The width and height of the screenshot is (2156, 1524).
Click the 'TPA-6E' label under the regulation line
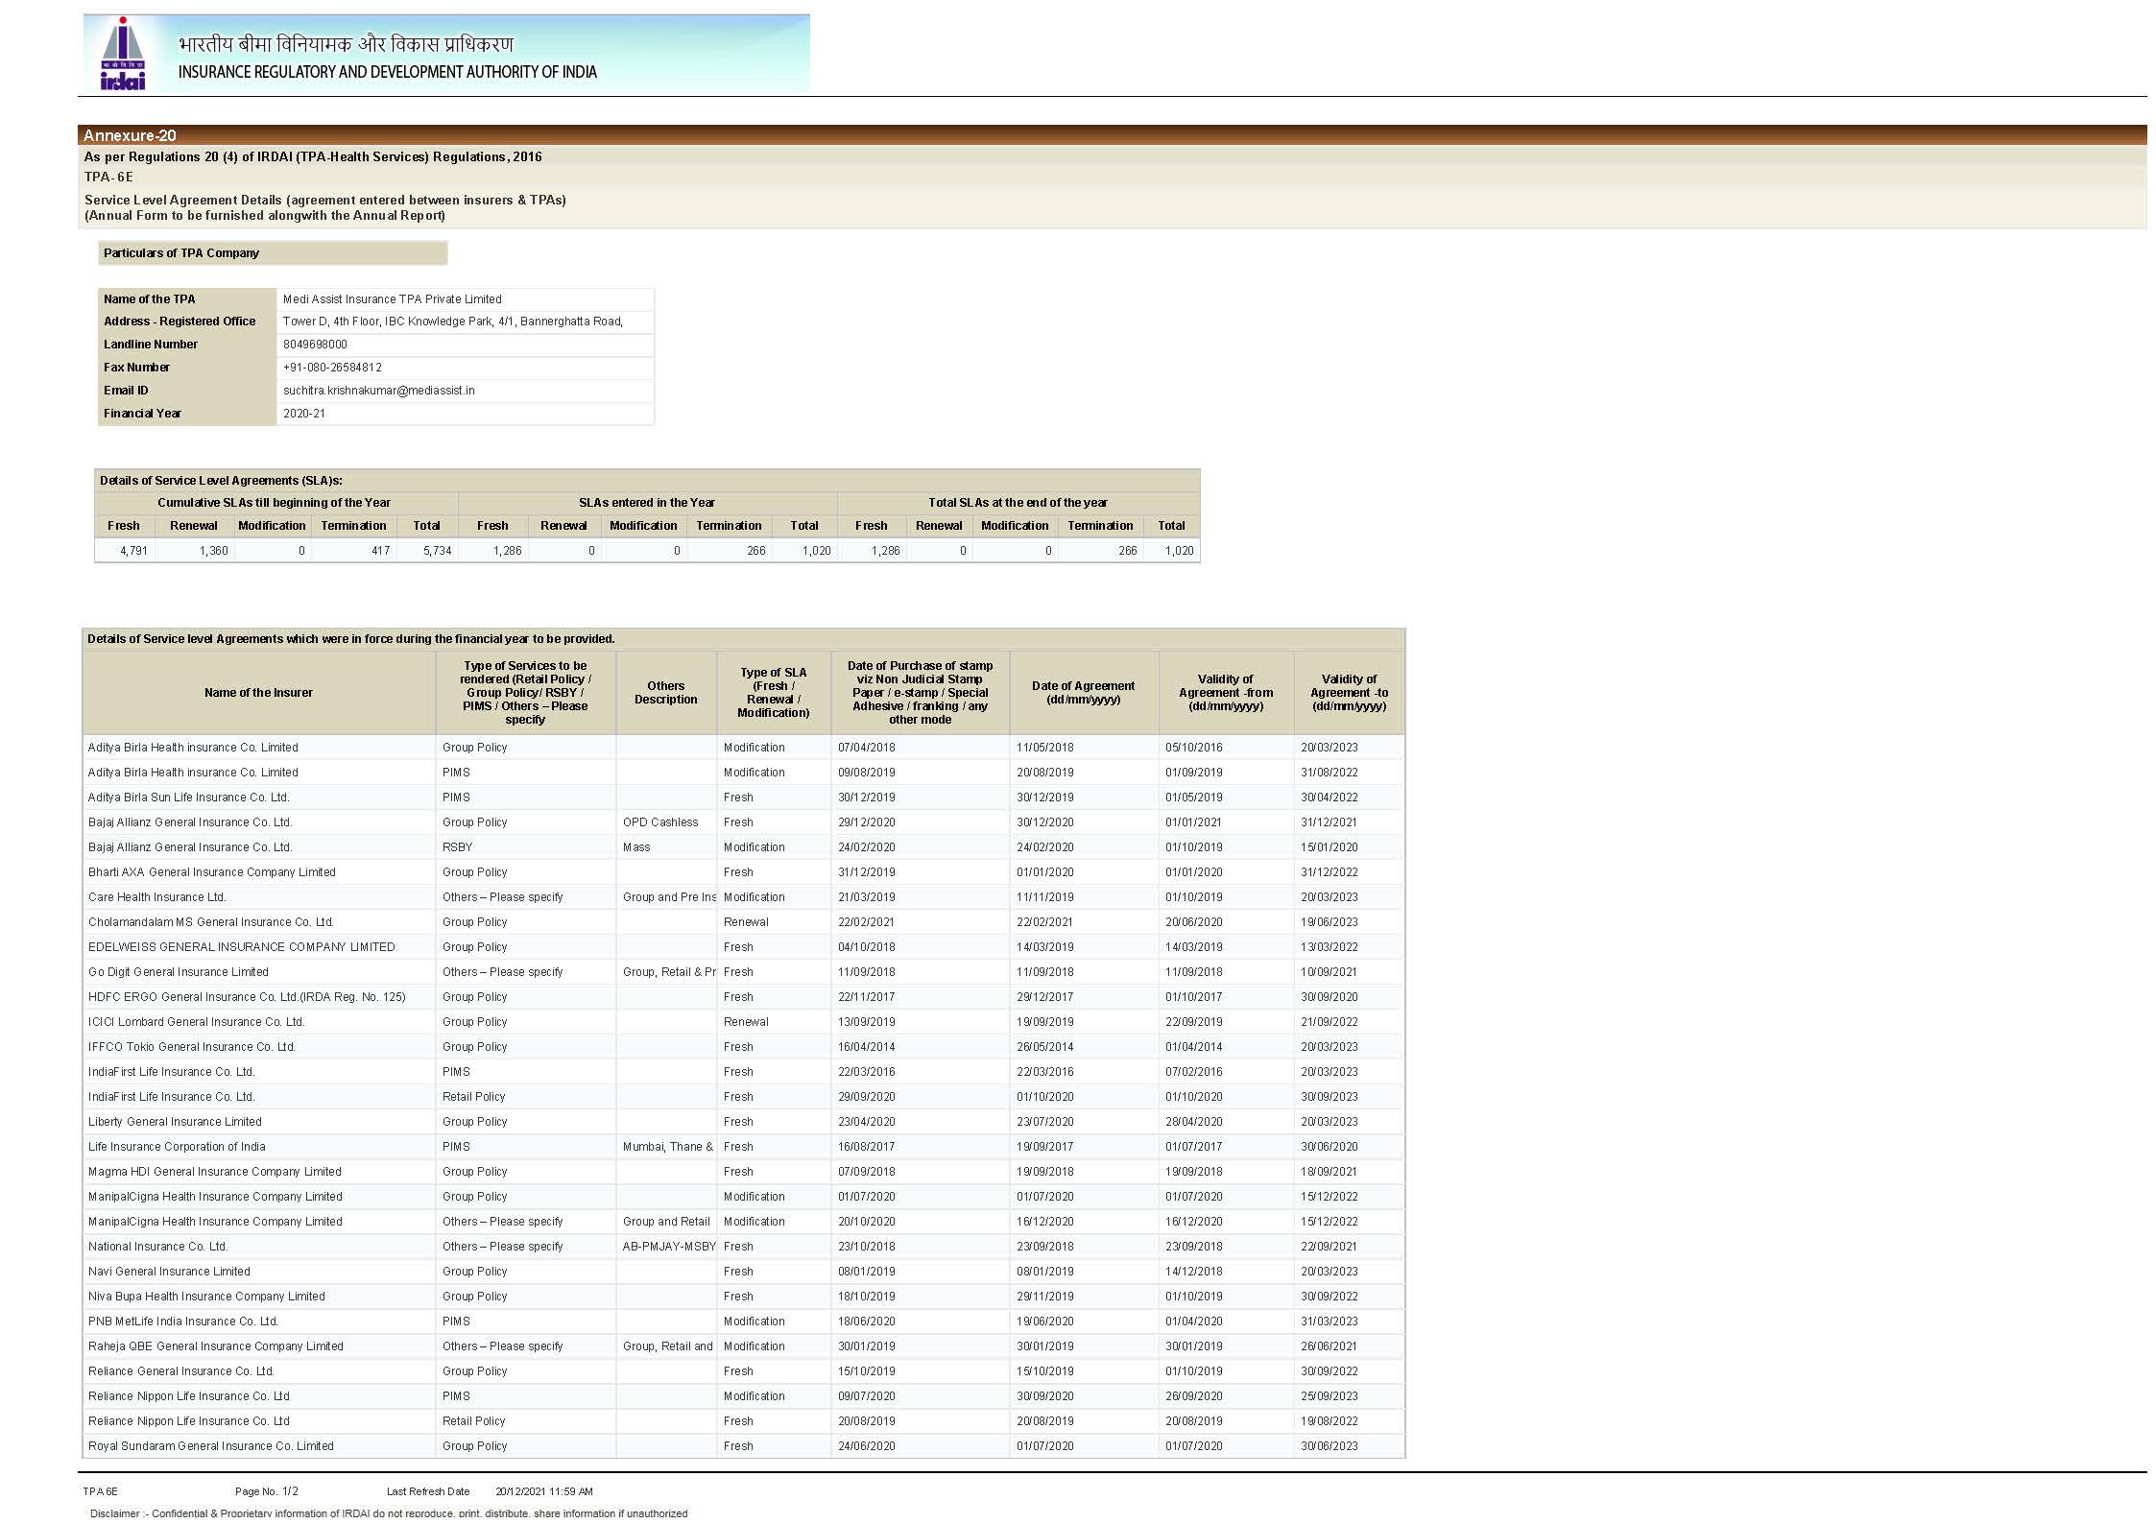pyautogui.click(x=108, y=177)
